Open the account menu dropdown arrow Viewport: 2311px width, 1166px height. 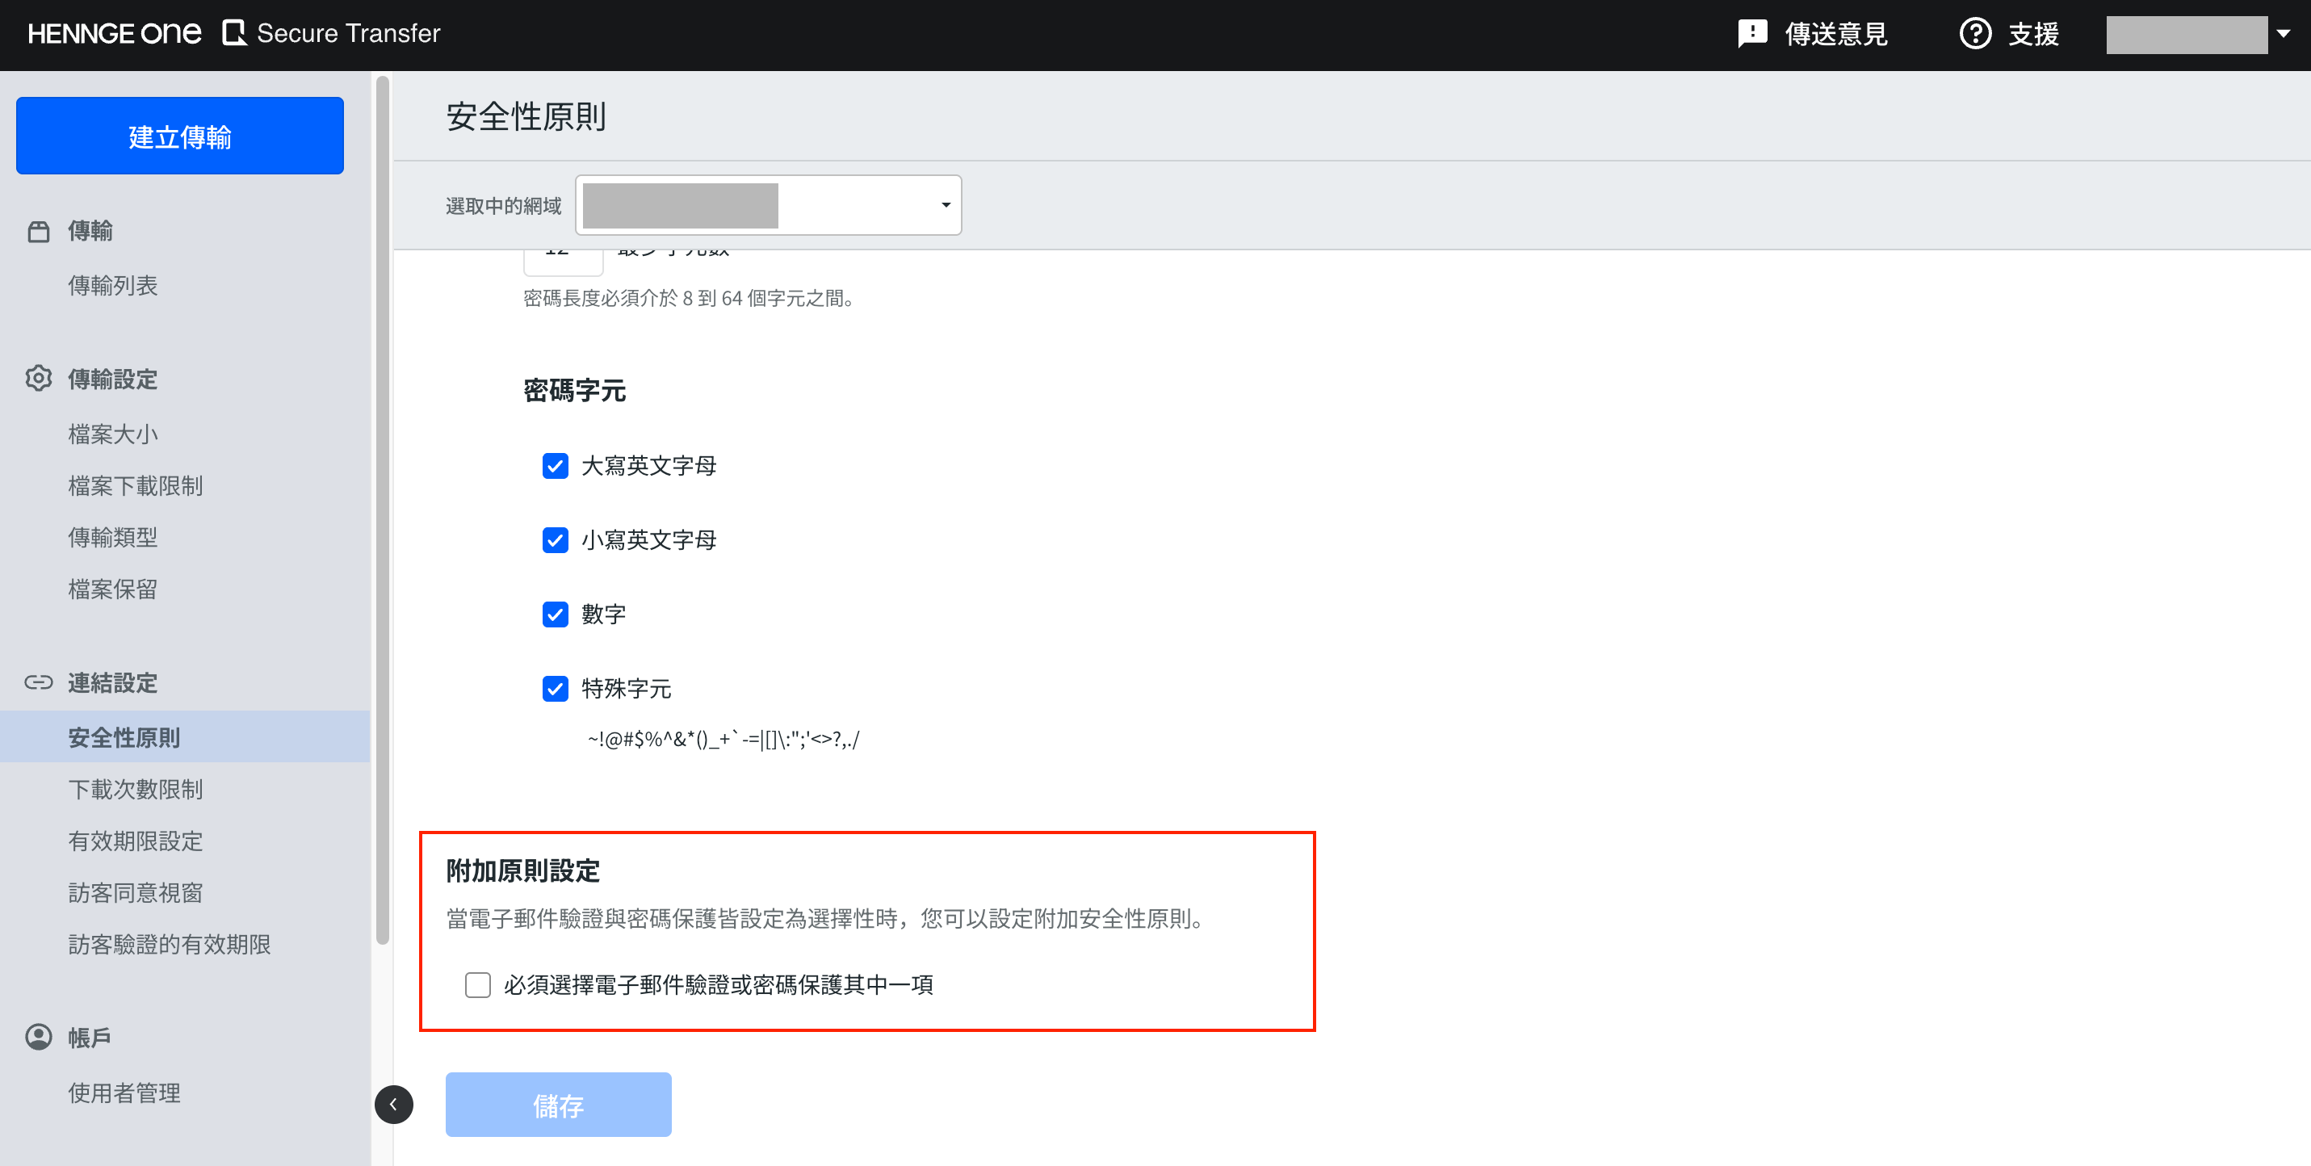2284,34
